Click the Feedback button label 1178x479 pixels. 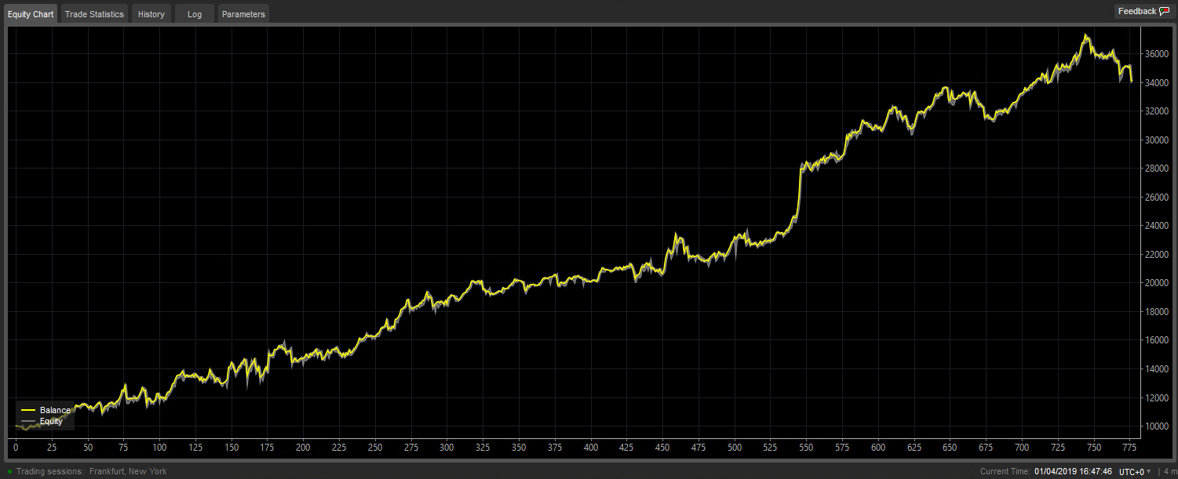1137,11
